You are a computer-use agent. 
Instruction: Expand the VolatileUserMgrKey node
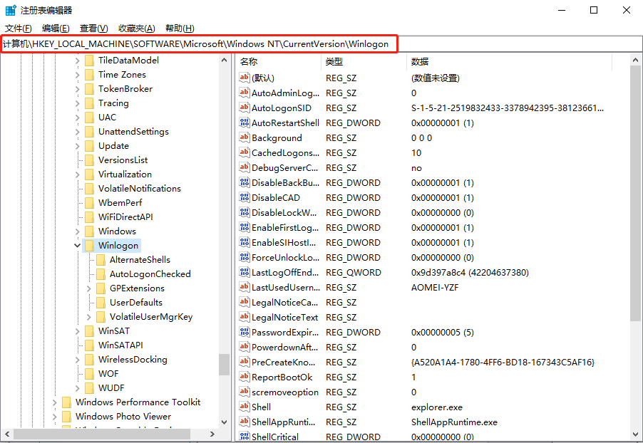pyautogui.click(x=88, y=317)
